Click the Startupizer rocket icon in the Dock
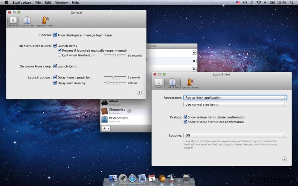The image size is (298, 186). 171,178
